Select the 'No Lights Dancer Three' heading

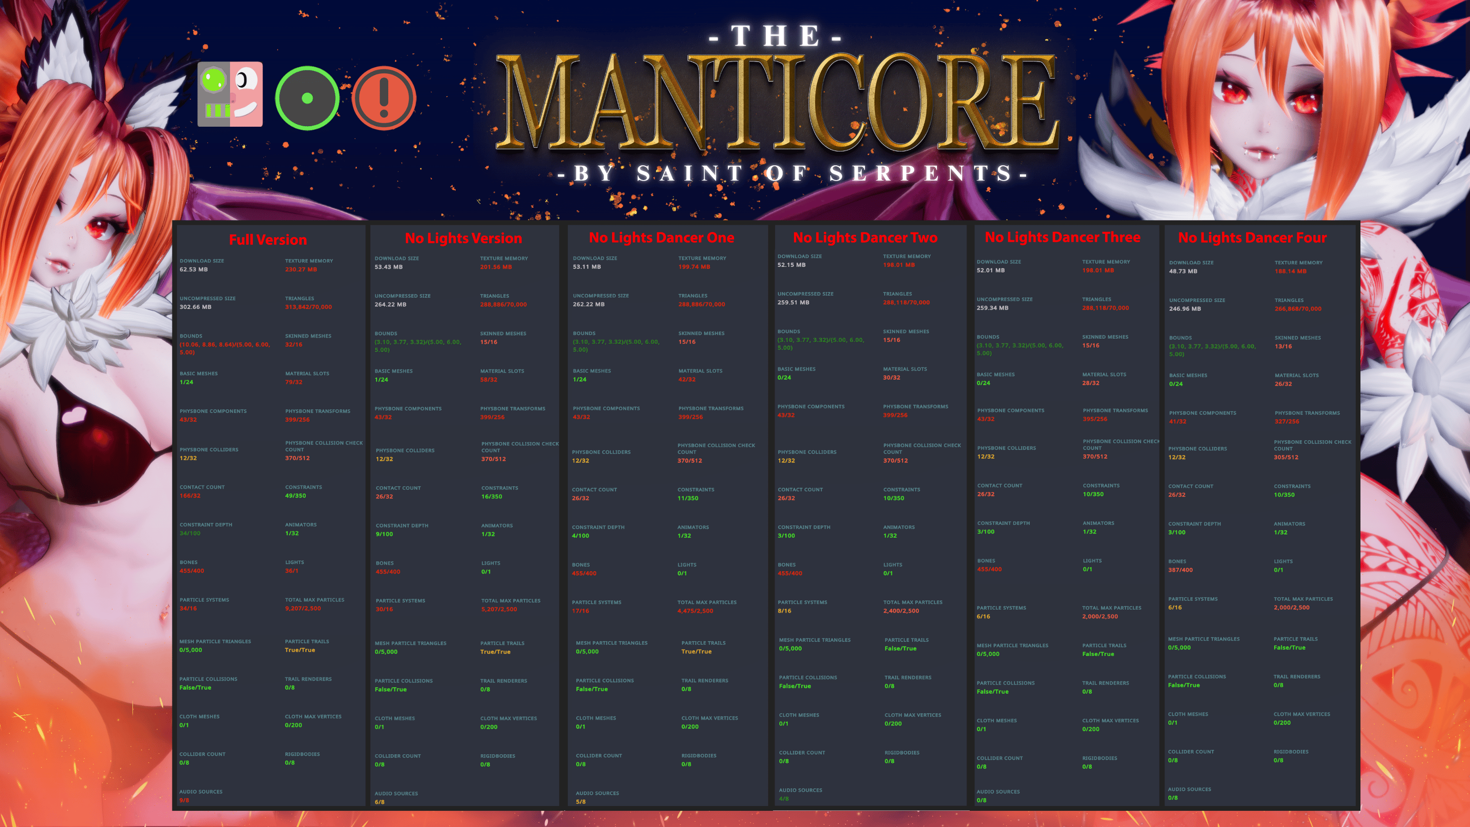pos(1063,237)
